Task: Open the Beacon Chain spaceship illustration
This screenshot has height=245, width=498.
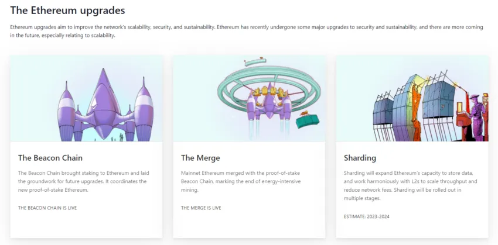Action: [86, 98]
